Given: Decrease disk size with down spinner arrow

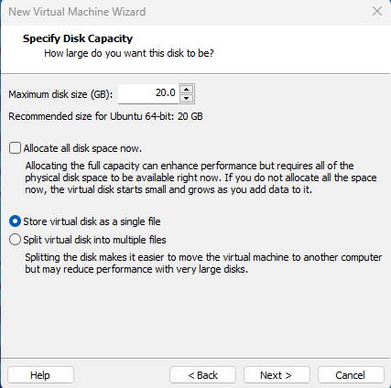Looking at the screenshot, I should click(187, 98).
